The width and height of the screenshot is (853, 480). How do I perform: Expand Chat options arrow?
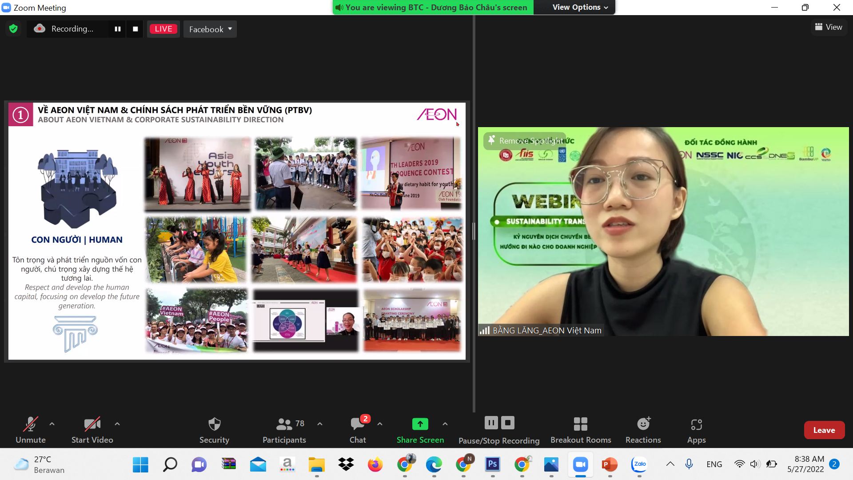pos(380,424)
